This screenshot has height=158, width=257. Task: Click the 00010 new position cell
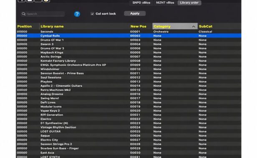[x=135, y=69]
